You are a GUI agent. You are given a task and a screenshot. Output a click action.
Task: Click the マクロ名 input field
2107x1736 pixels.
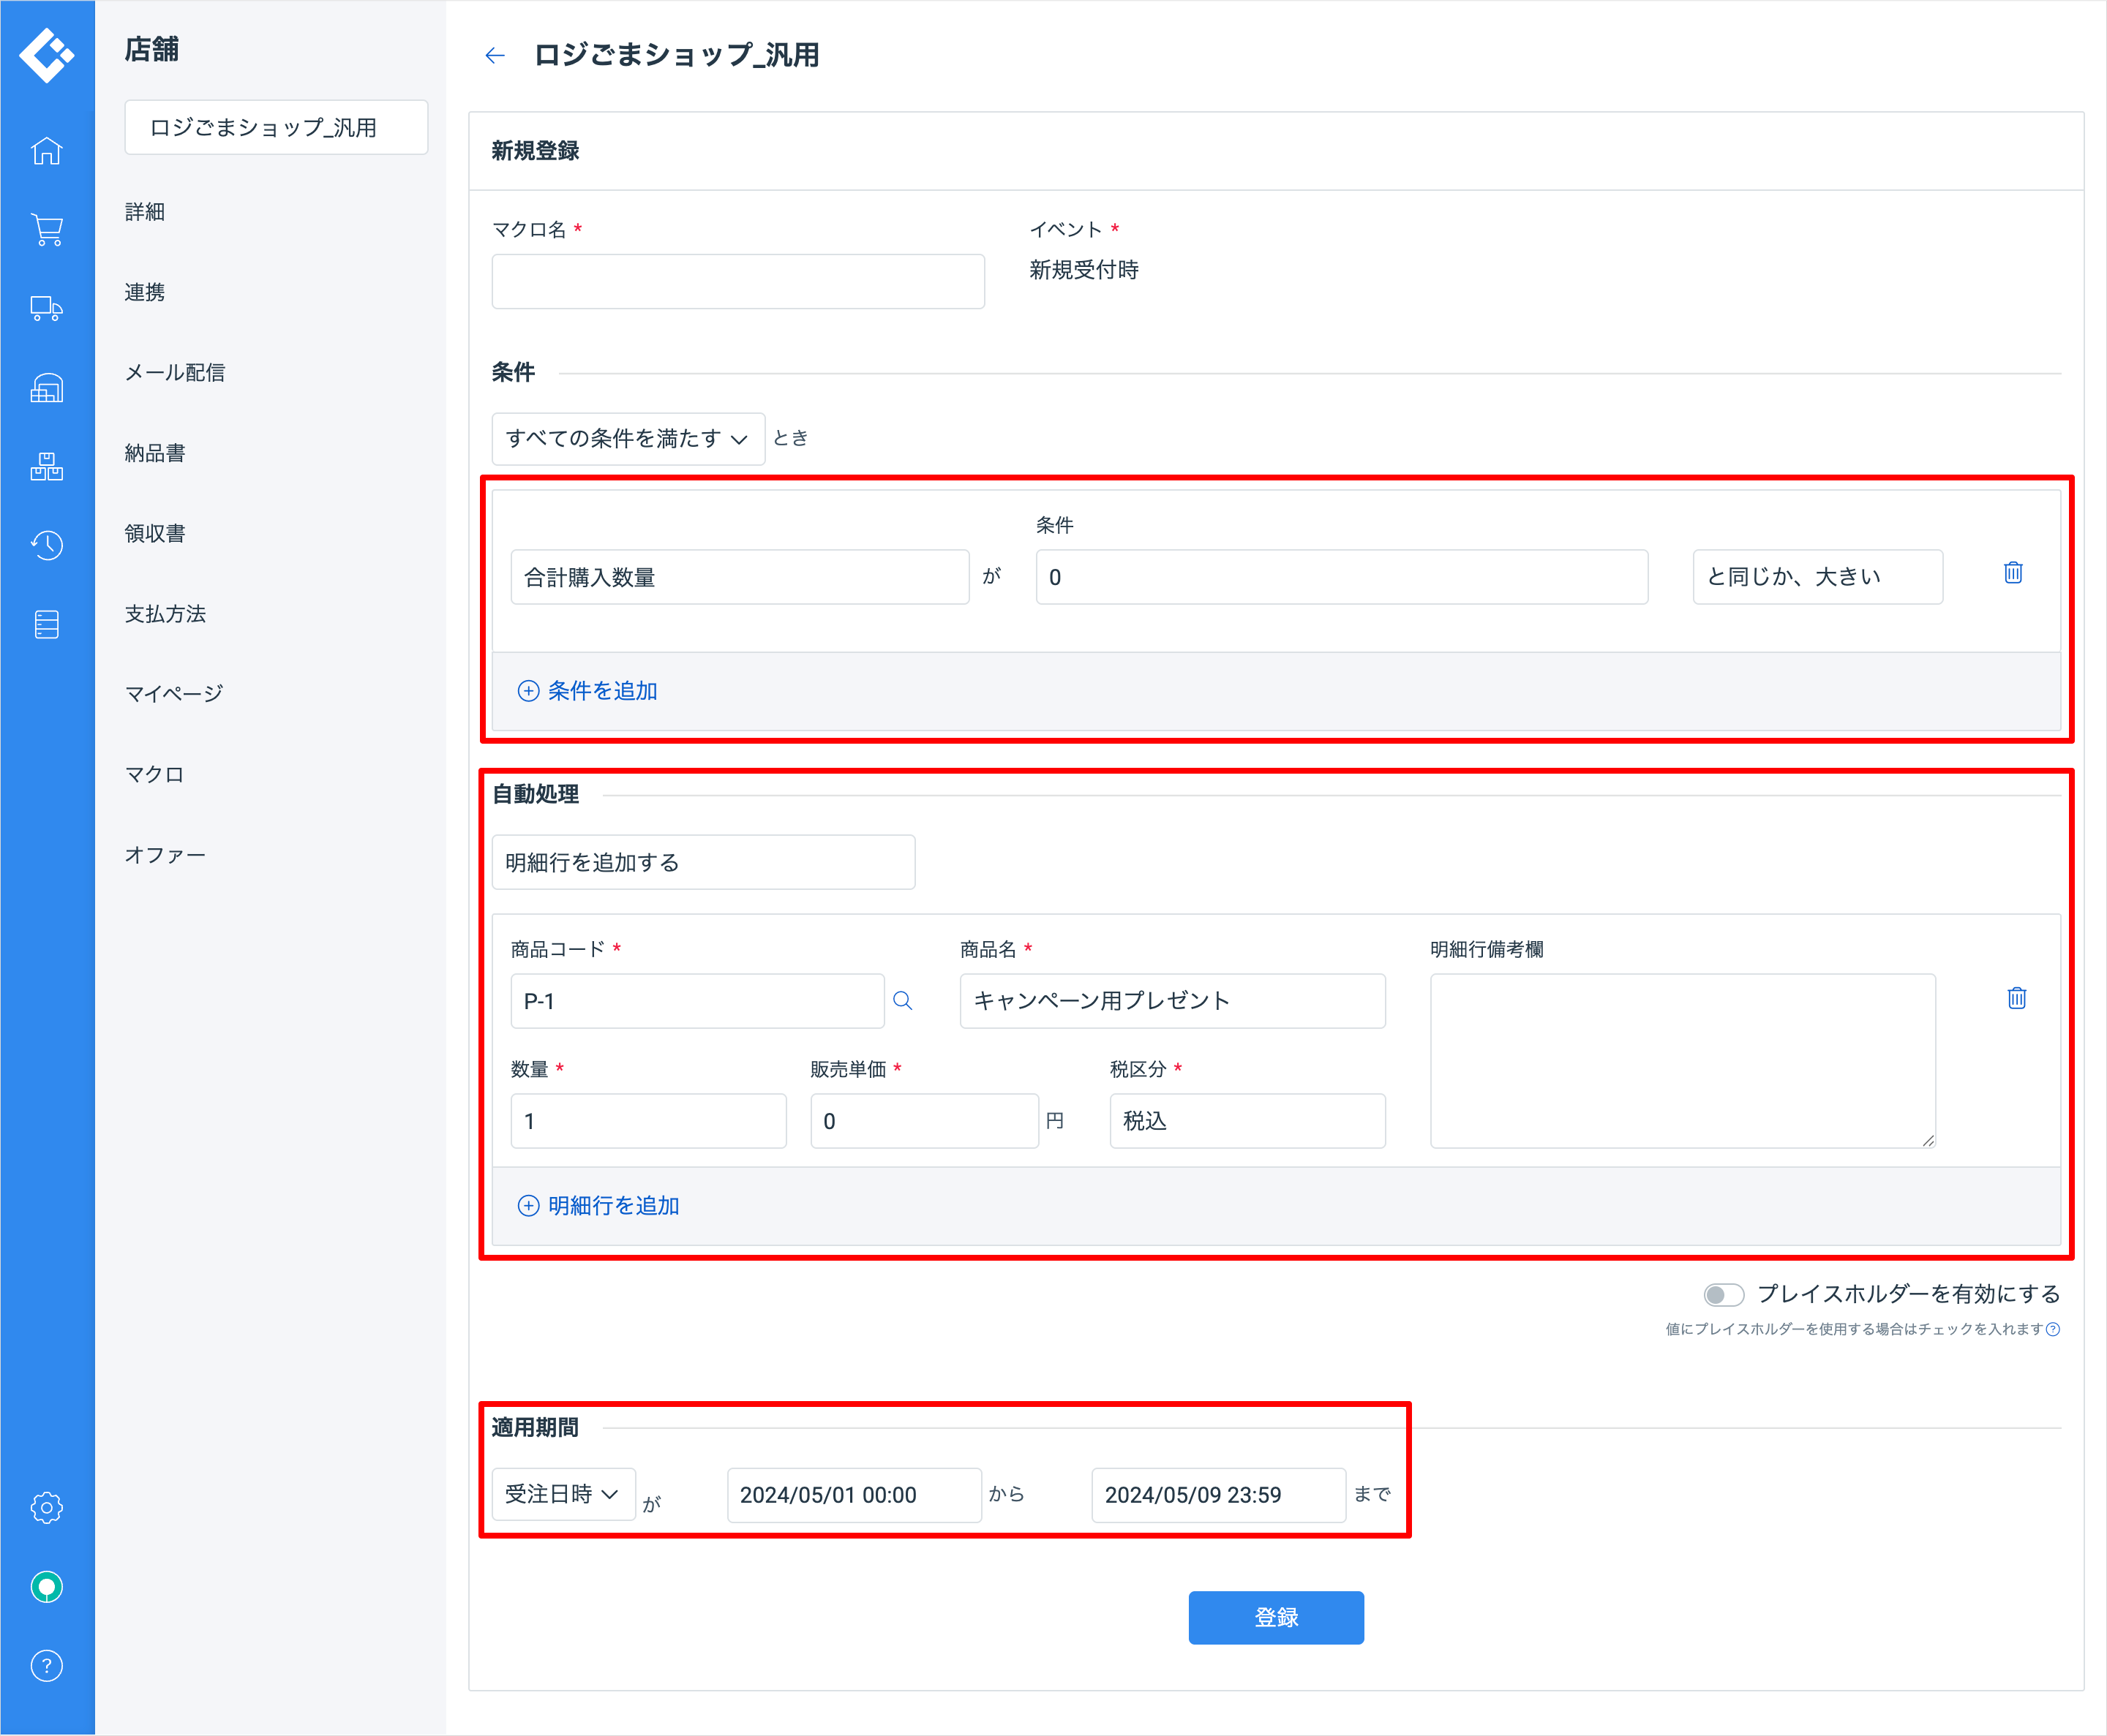[x=737, y=282]
